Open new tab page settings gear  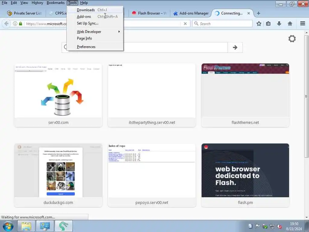[292, 38]
